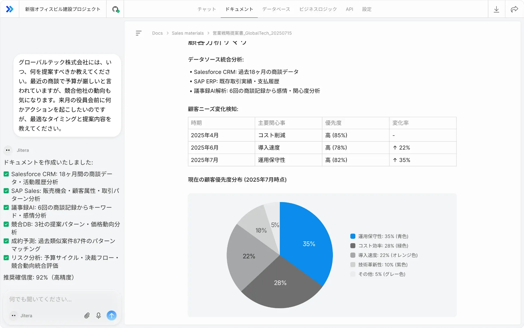The height and width of the screenshot is (328, 524).
Task: Click the download icon in top bar
Action: 496,9
